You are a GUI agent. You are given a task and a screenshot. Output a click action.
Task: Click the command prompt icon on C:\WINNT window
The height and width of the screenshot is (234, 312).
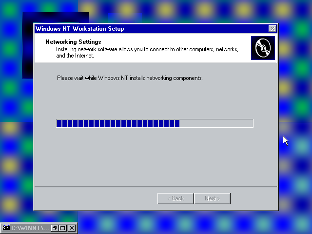[x=6, y=228]
